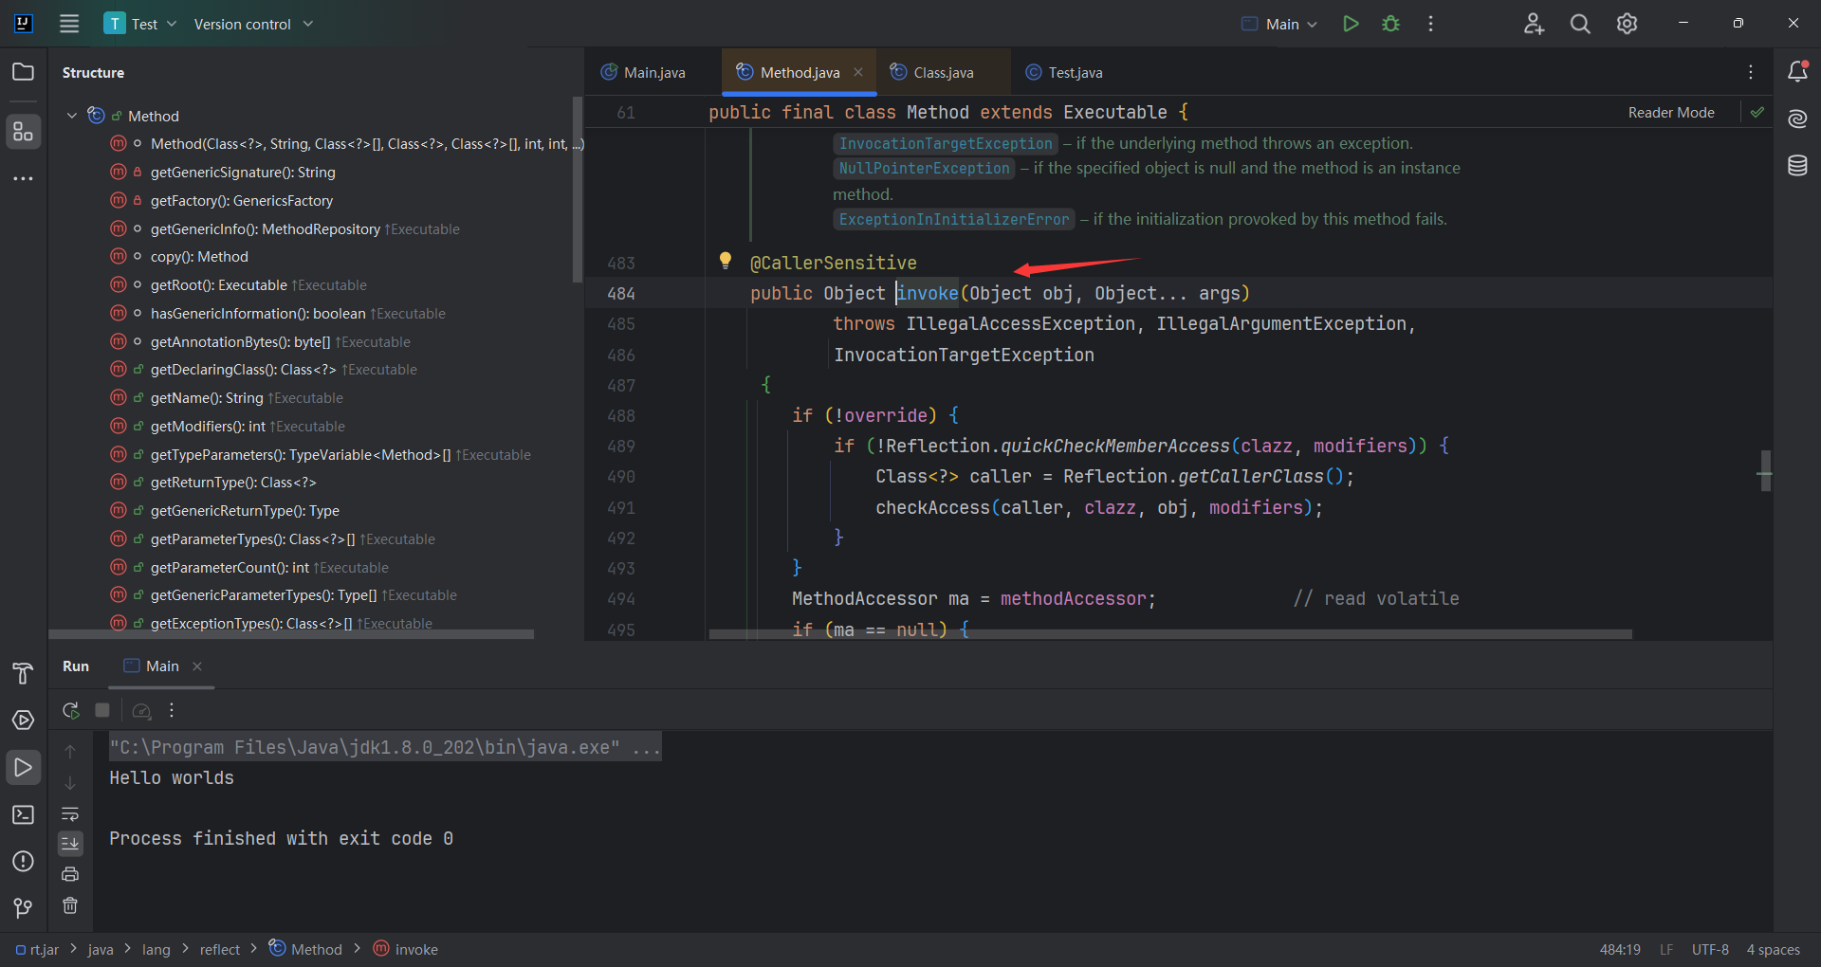Select copy(): Method in Structure tree

coord(199,257)
